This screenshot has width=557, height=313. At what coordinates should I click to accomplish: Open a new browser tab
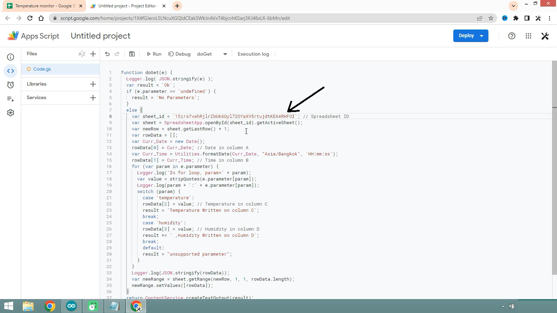coord(177,6)
